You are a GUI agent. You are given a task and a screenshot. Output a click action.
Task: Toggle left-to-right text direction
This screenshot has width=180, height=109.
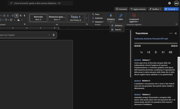16,16
